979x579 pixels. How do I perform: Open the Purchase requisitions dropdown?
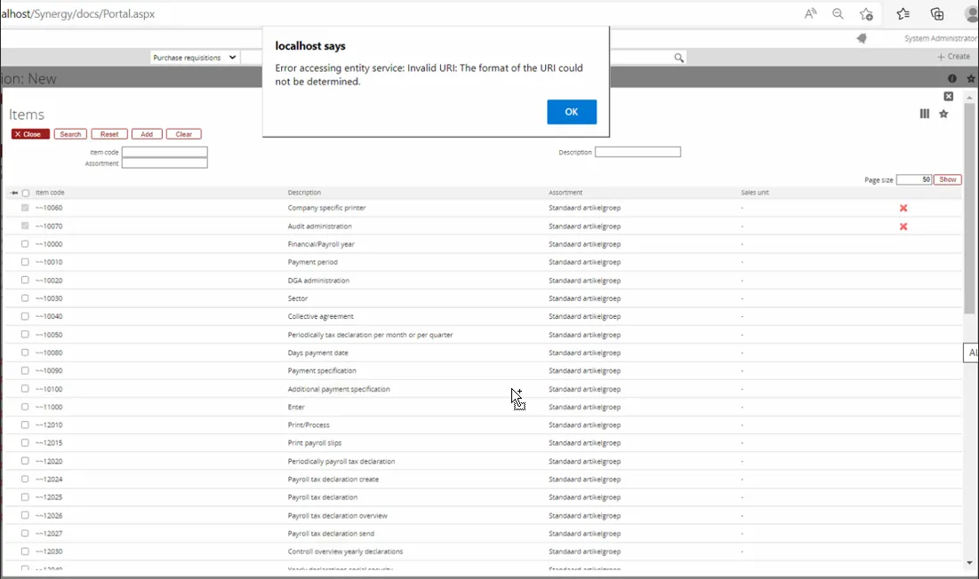click(x=194, y=58)
